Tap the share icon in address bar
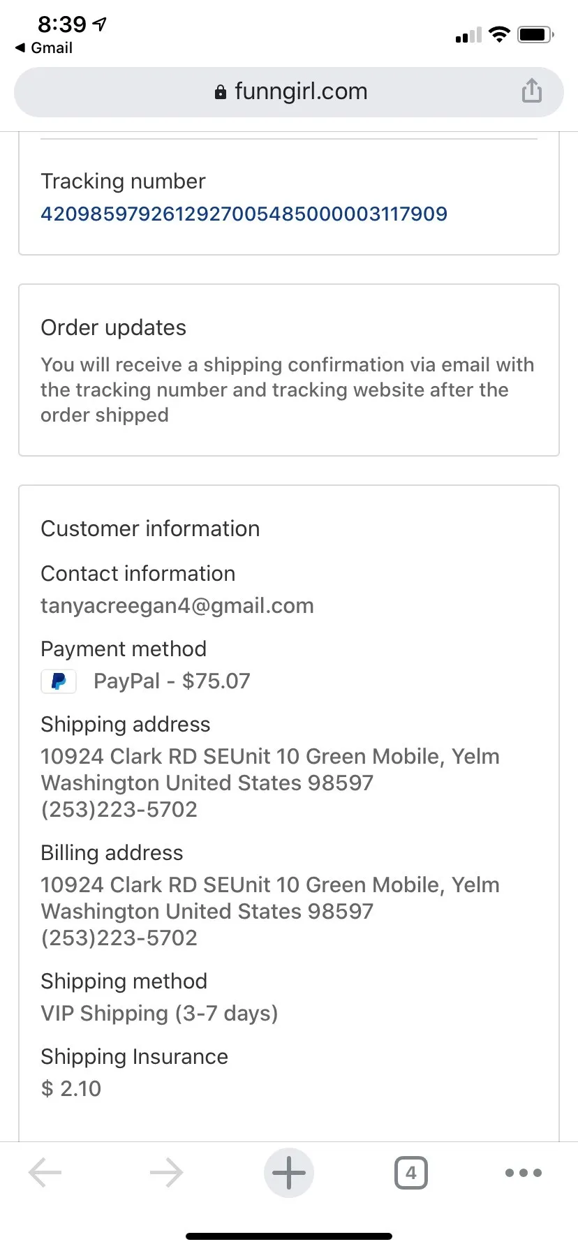 [x=531, y=91]
